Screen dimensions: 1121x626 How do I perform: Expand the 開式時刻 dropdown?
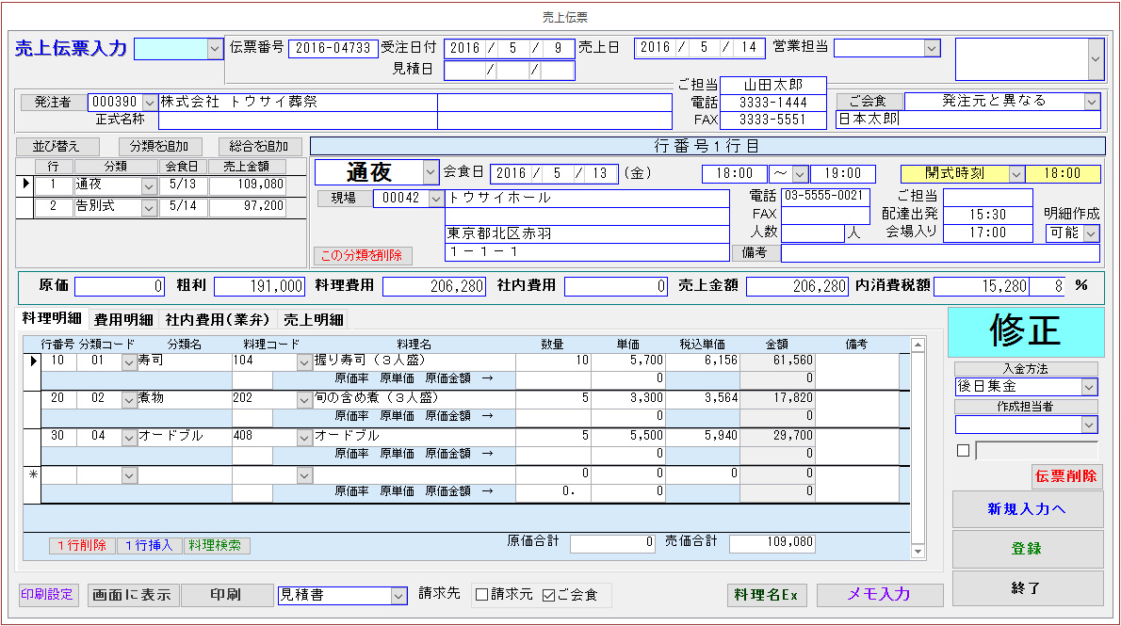click(x=1015, y=174)
